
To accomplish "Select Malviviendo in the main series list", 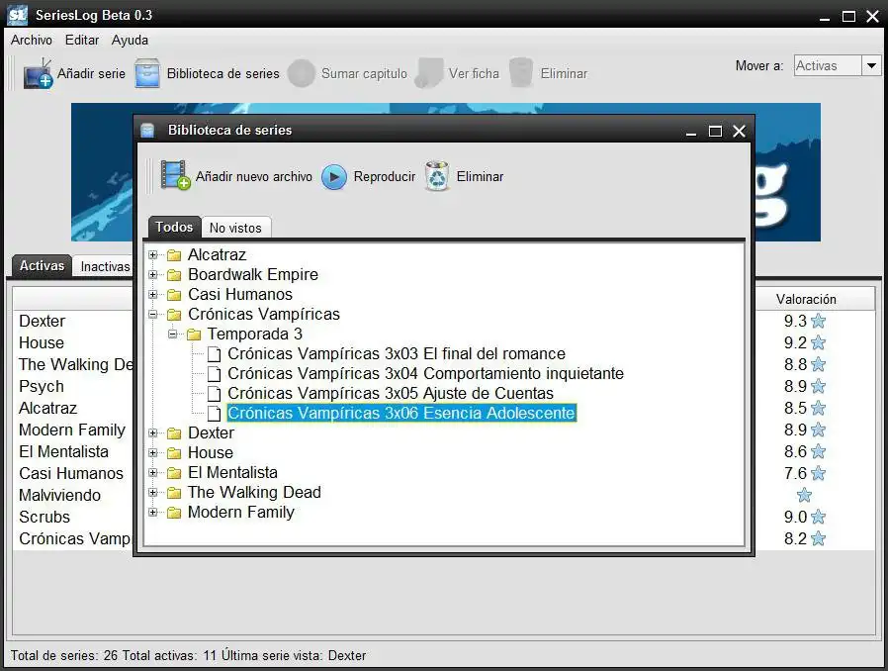I will click(x=59, y=495).
